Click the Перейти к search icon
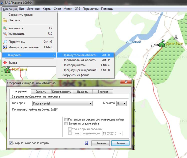The image size is (187, 158). click(5, 42)
